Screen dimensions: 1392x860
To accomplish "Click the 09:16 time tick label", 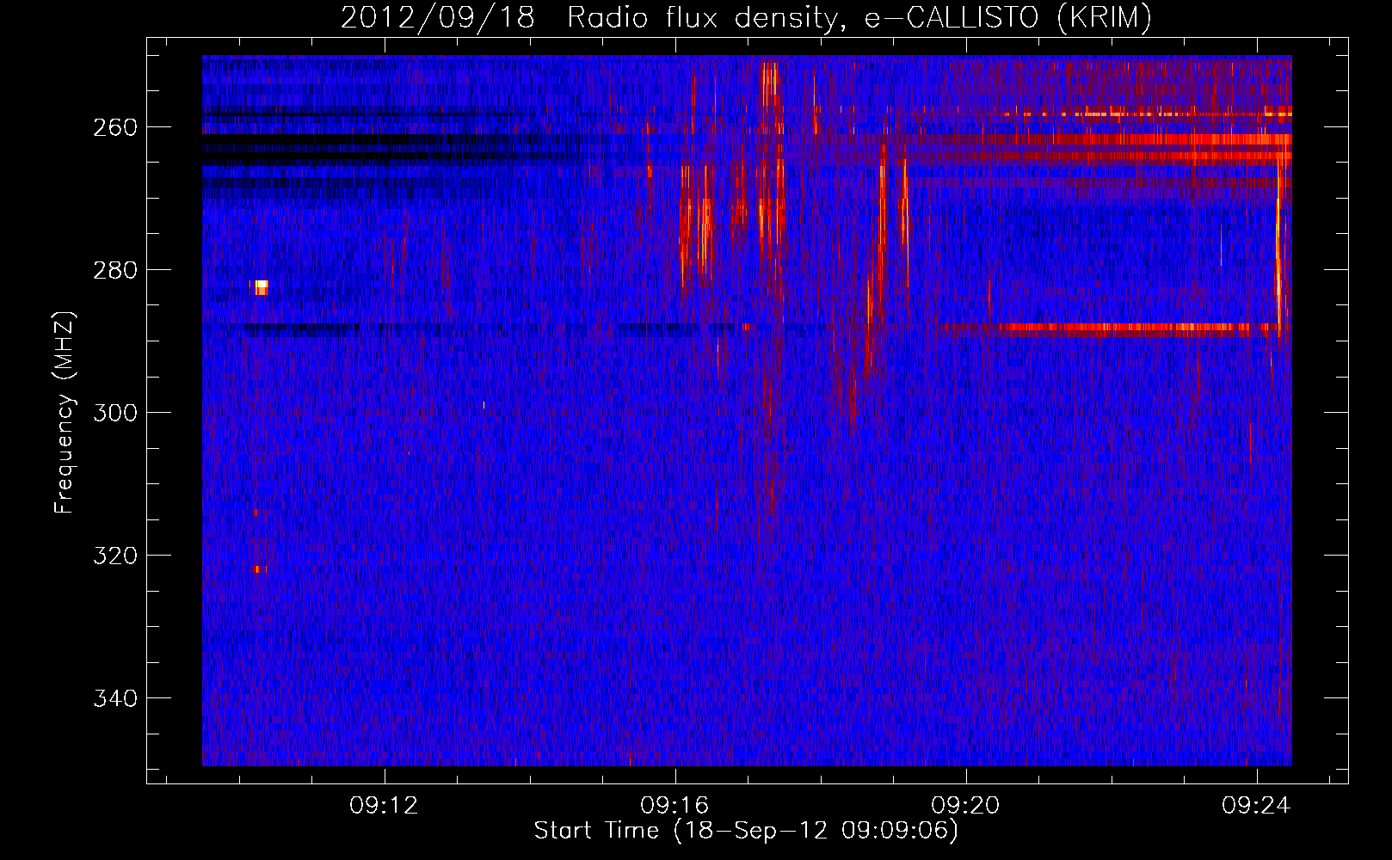I will click(x=675, y=805).
